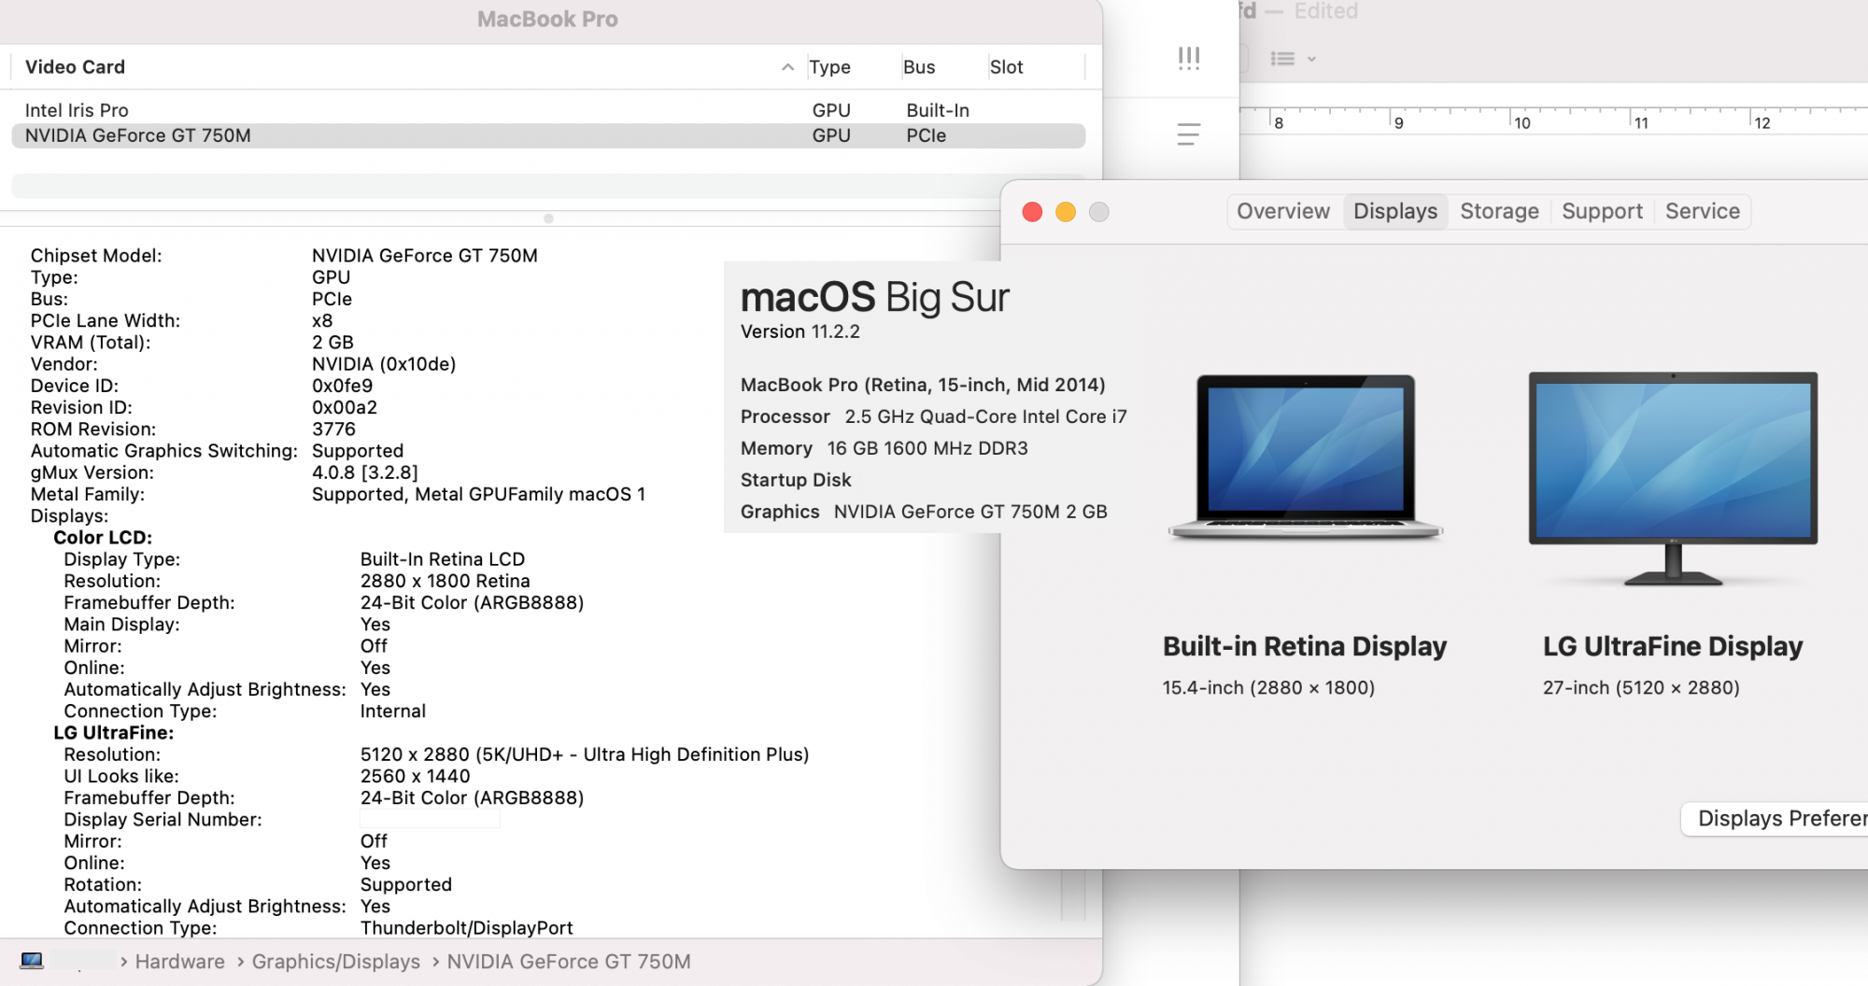Image resolution: width=1868 pixels, height=986 pixels.
Task: Click the gMux Version value "4.0.8 [3.2.8]"
Action: [365, 472]
